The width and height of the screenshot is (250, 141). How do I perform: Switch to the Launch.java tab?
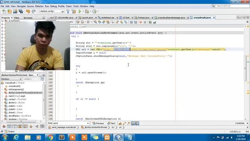pos(87,18)
